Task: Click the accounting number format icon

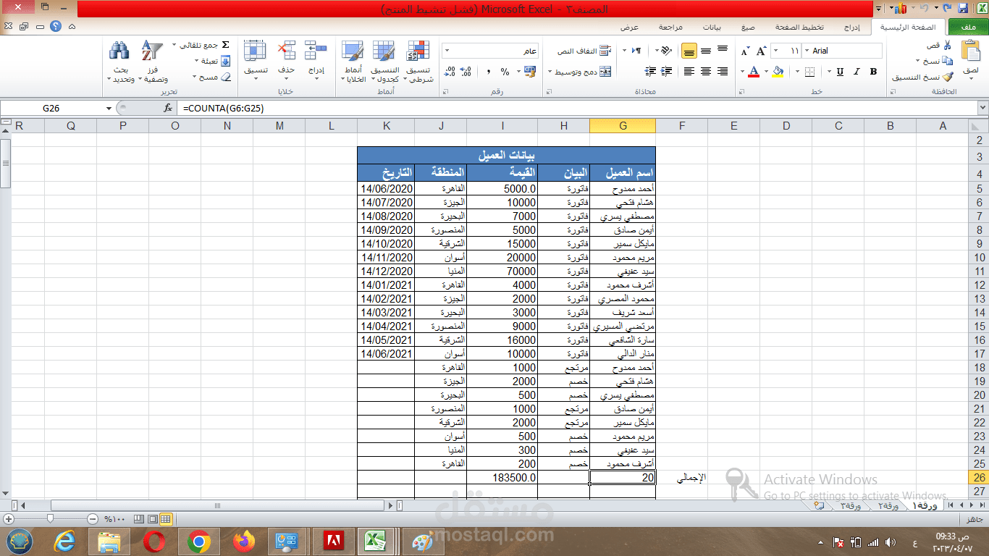Action: 530,72
